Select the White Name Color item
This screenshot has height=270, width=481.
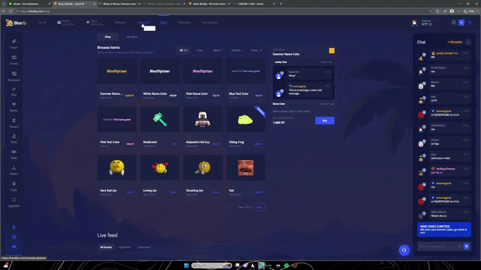[160, 80]
